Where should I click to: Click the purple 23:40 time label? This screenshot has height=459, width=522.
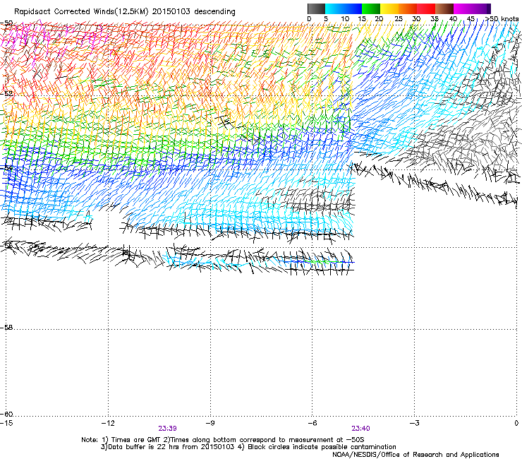click(x=361, y=429)
